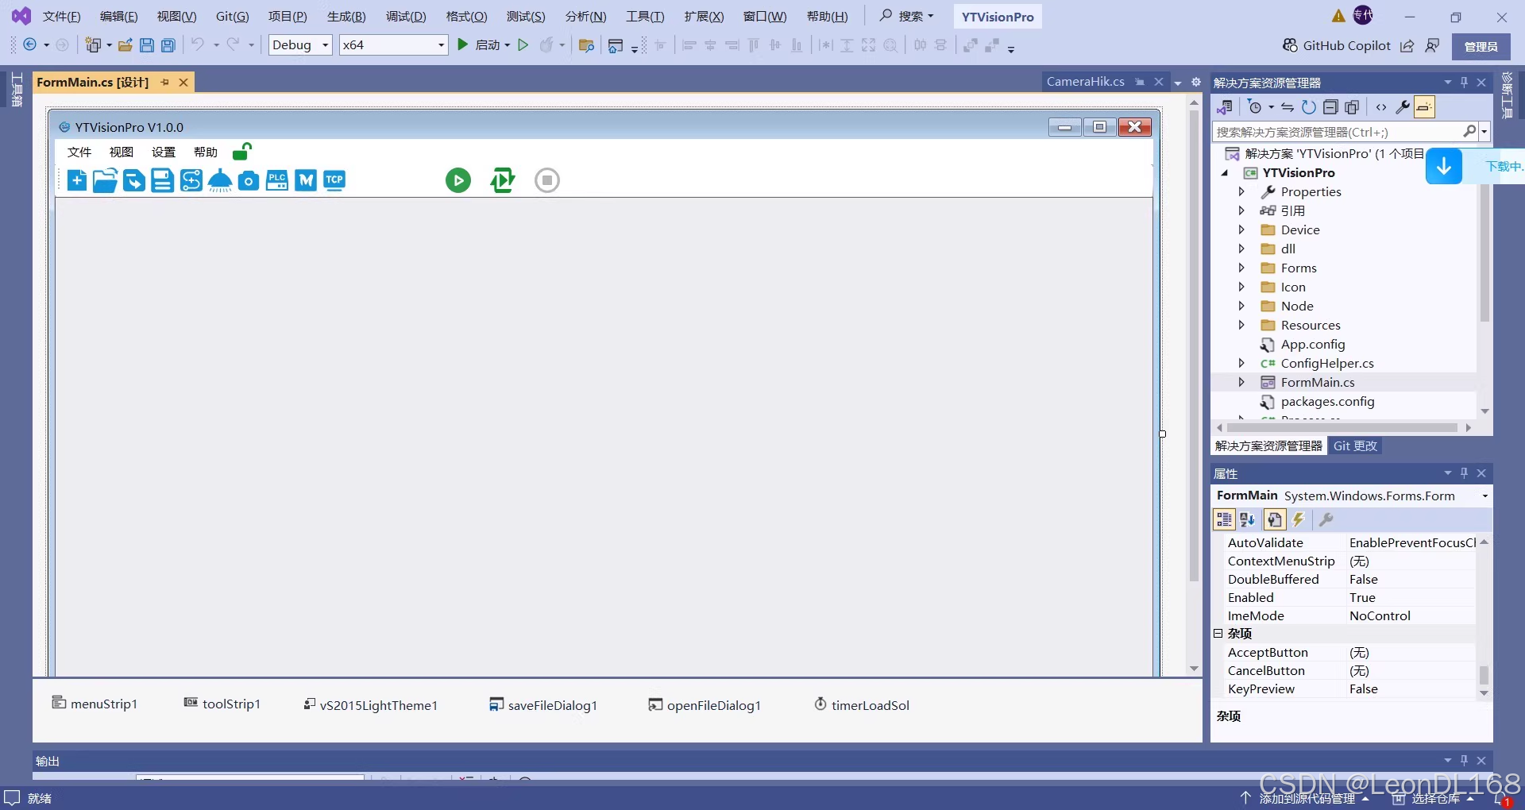Collapse the 杂项 property category

(1218, 633)
